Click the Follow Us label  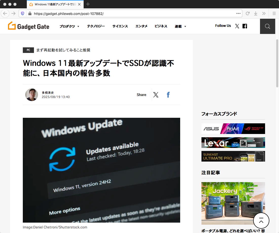click(x=223, y=26)
